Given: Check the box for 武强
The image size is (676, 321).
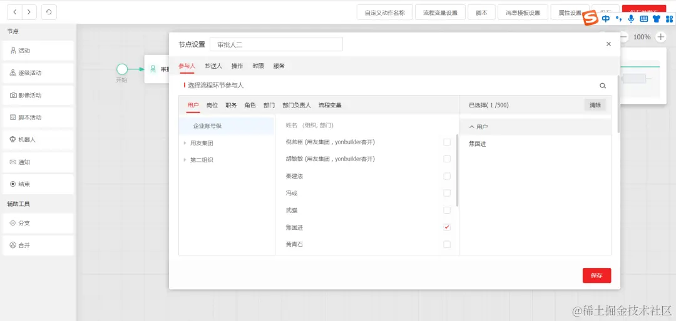Looking at the screenshot, I should 447,210.
